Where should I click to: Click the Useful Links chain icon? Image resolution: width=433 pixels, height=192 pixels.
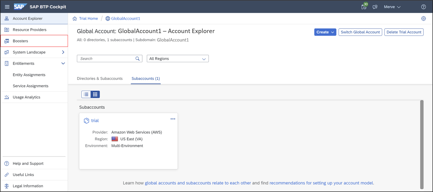(7, 175)
